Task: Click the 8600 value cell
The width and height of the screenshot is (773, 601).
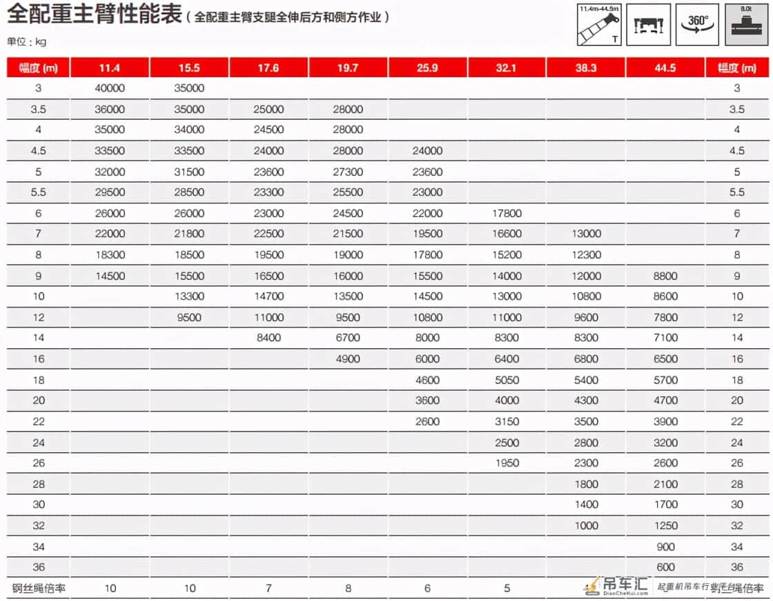Action: [x=665, y=296]
